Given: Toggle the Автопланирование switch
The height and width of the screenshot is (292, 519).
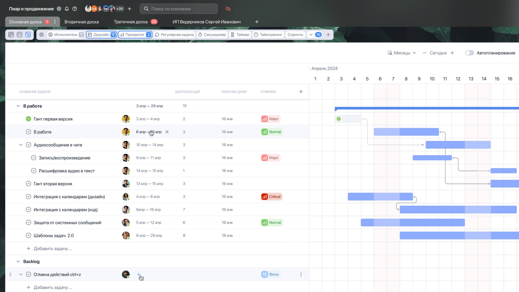Looking at the screenshot, I should point(469,53).
